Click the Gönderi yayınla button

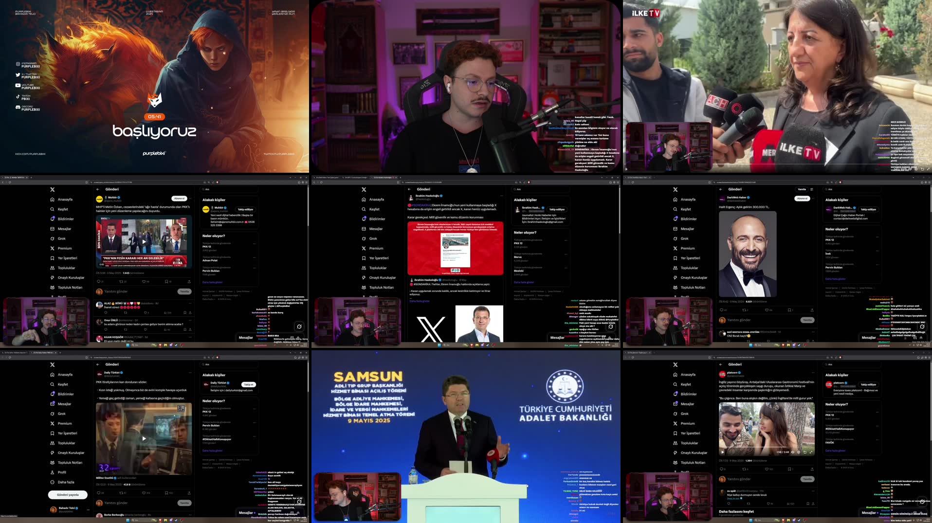68,495
